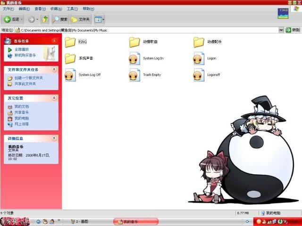Viewport: 302px width, 226px height.
Task: Click 我的电脑 in the status bar
Action: pos(273,213)
